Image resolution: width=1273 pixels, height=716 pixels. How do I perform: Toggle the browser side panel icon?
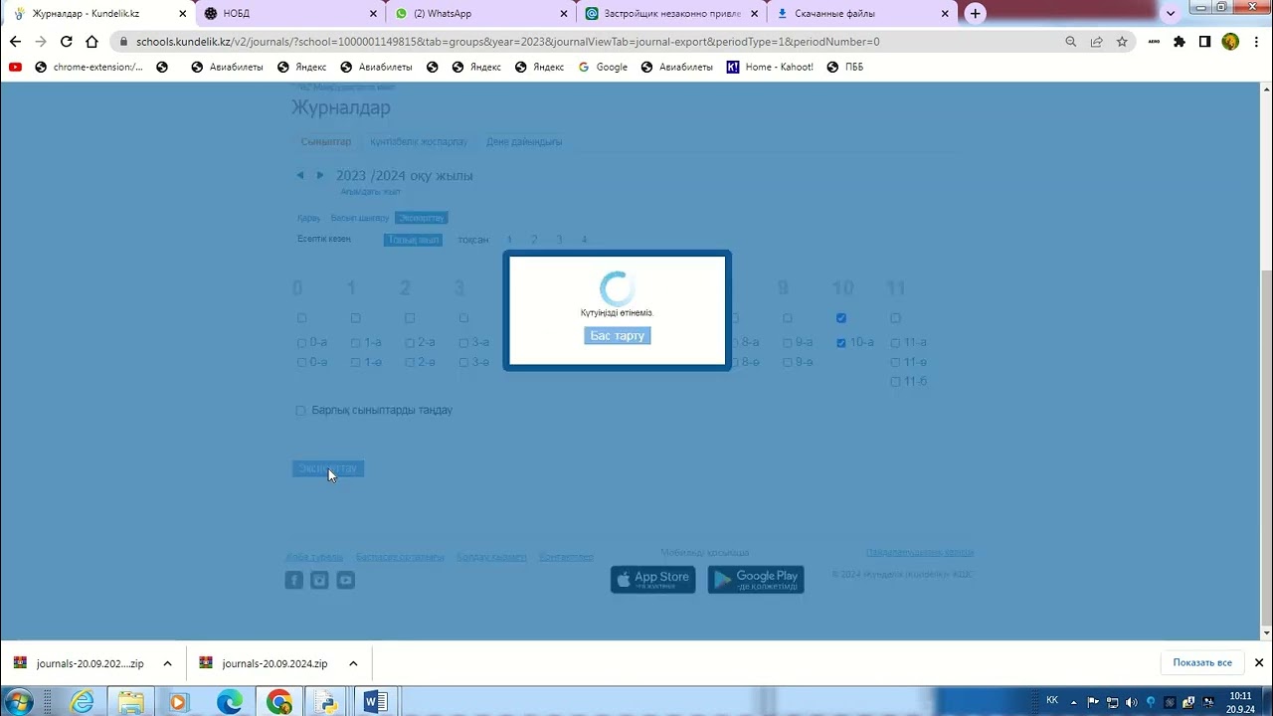[x=1204, y=42]
